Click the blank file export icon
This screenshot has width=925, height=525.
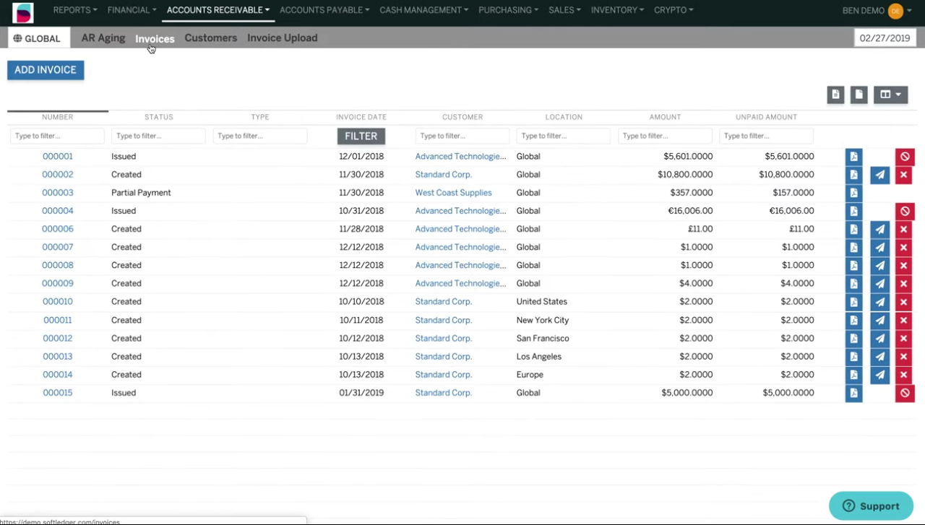pyautogui.click(x=859, y=95)
